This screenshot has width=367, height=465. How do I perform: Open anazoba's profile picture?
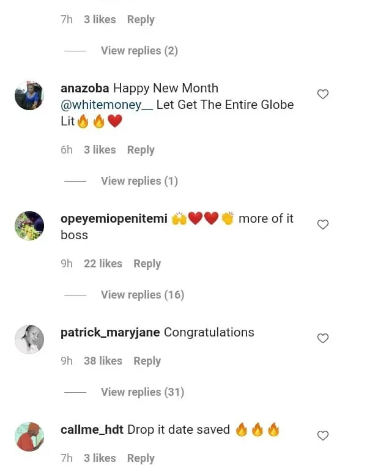coord(29,95)
